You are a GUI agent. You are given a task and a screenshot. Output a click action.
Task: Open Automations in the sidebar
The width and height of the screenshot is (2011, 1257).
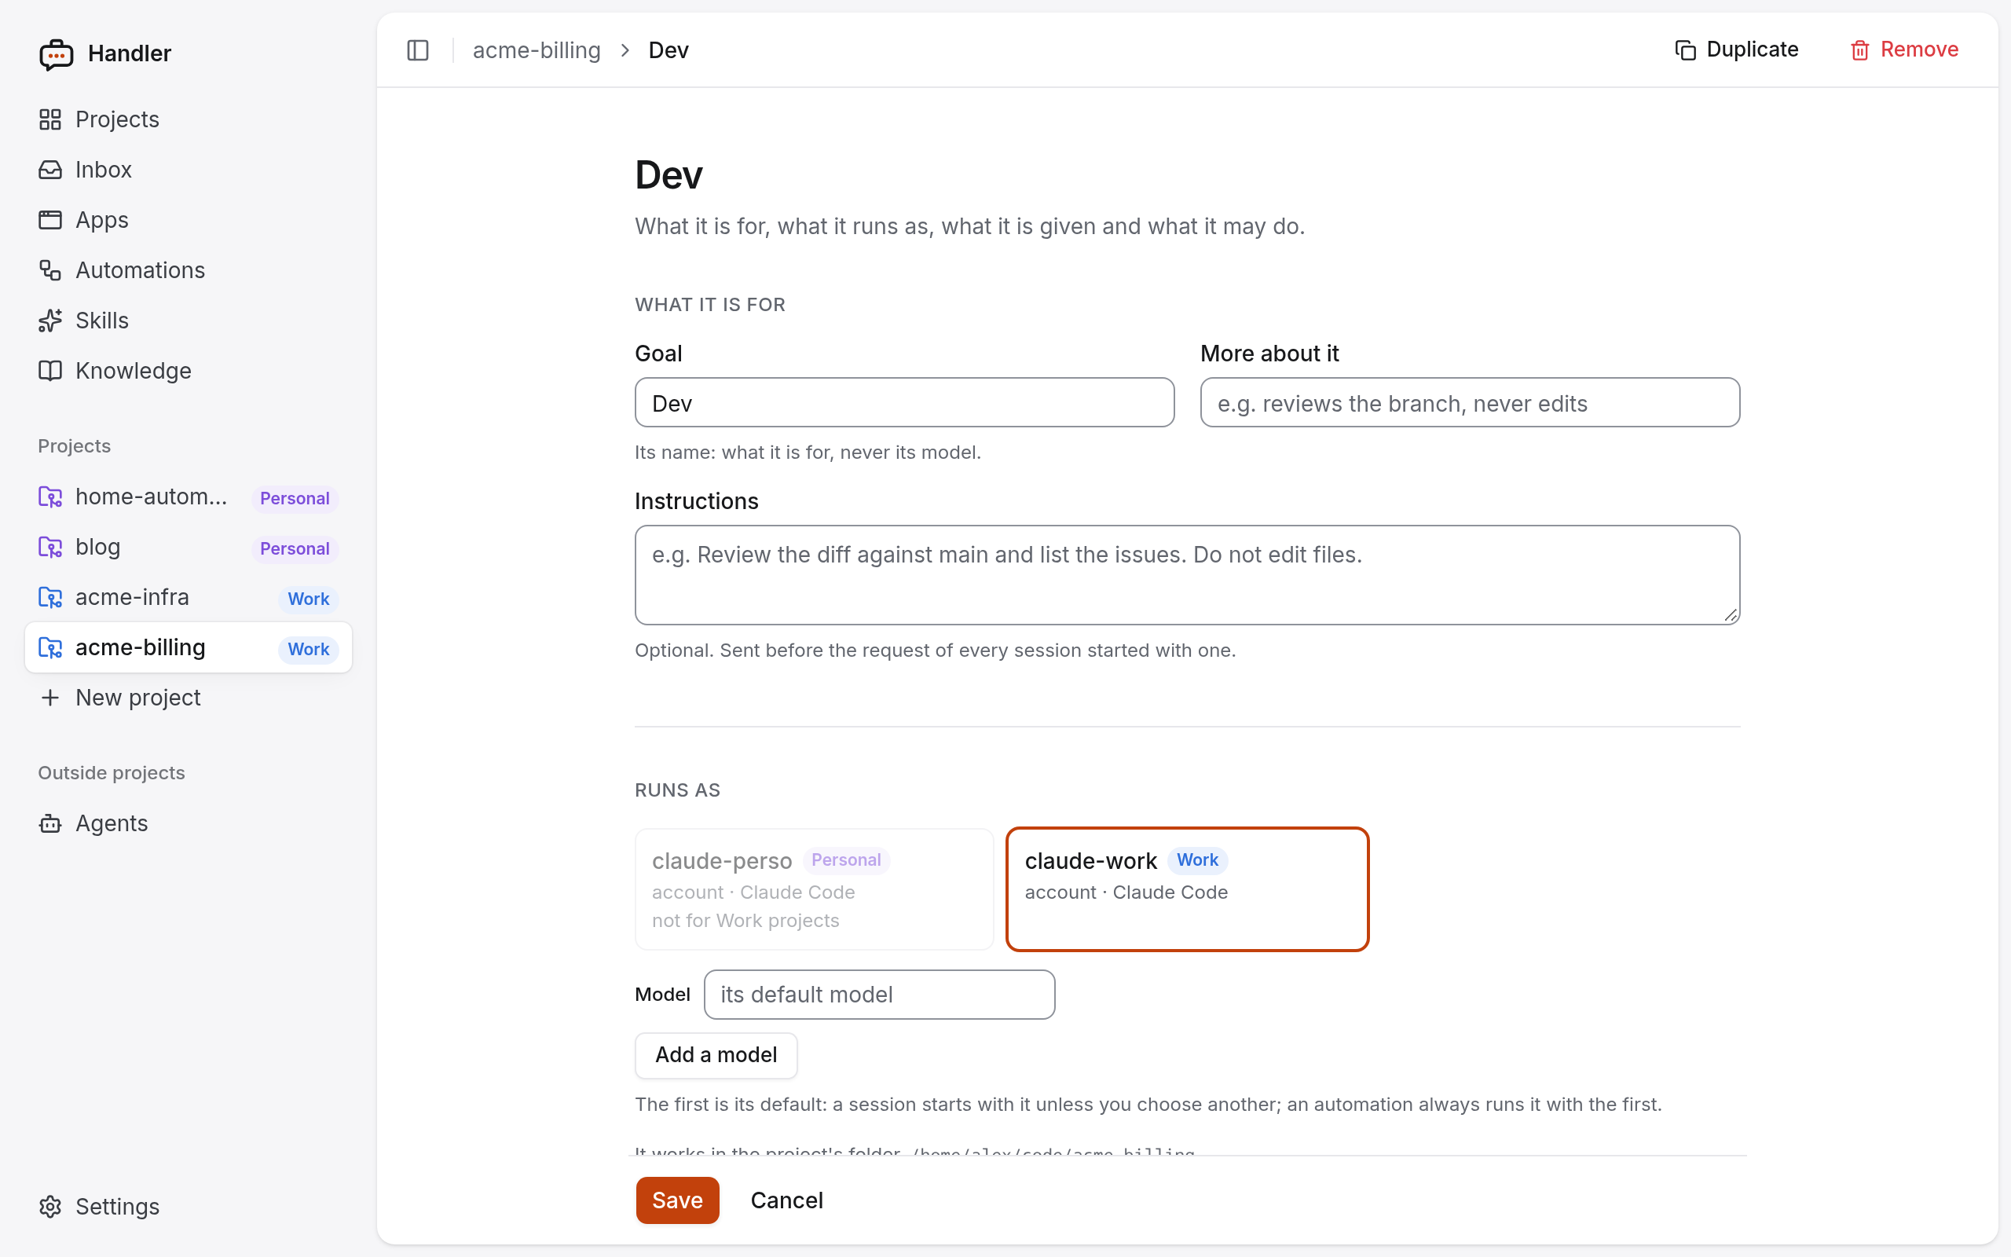189,270
